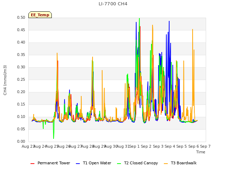The height and width of the screenshot is (170, 227).
Task: Click the 0.00 y-axis tick label
Action: click(21, 141)
